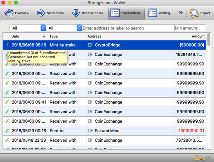The width and height of the screenshot is (214, 162).
Task: Click address icon in 2018/06/03 09:41 row
Action: (x=90, y=102)
